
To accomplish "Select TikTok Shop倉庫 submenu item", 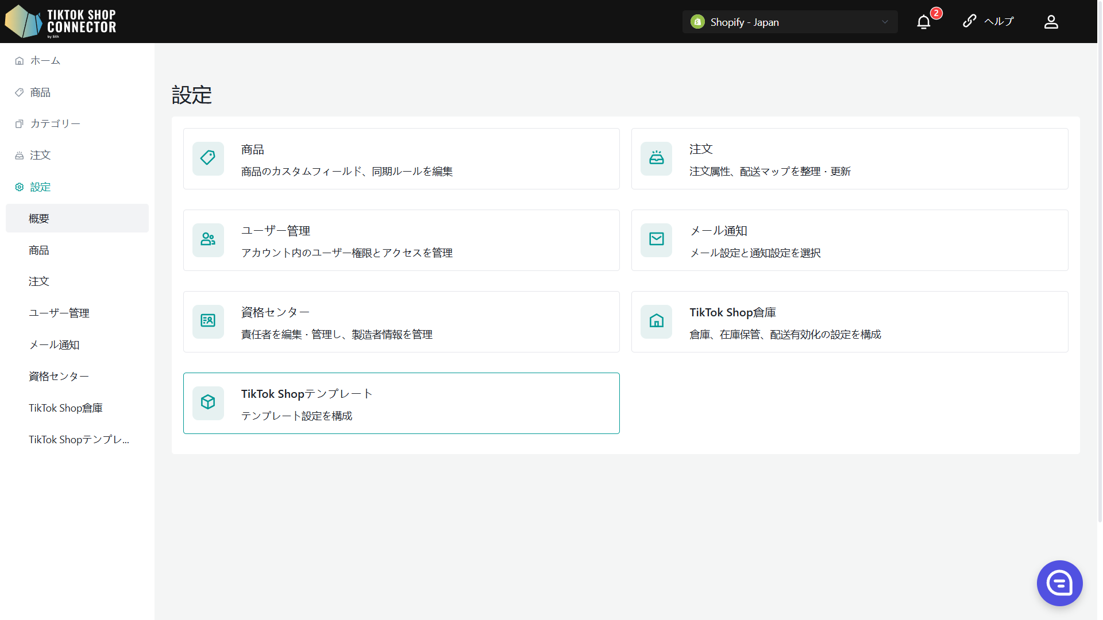I will (x=77, y=408).
